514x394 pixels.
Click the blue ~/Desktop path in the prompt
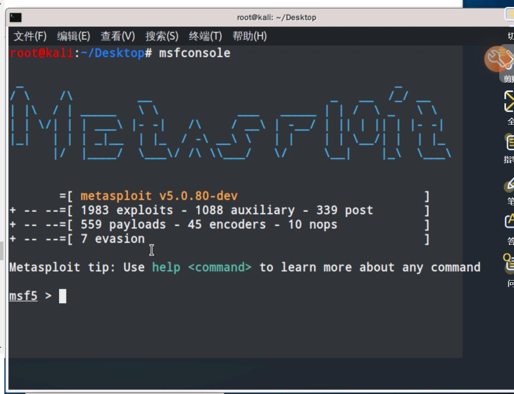[113, 53]
